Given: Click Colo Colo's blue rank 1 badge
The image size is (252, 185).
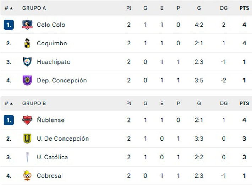Looking at the screenshot, I should pos(9,25).
